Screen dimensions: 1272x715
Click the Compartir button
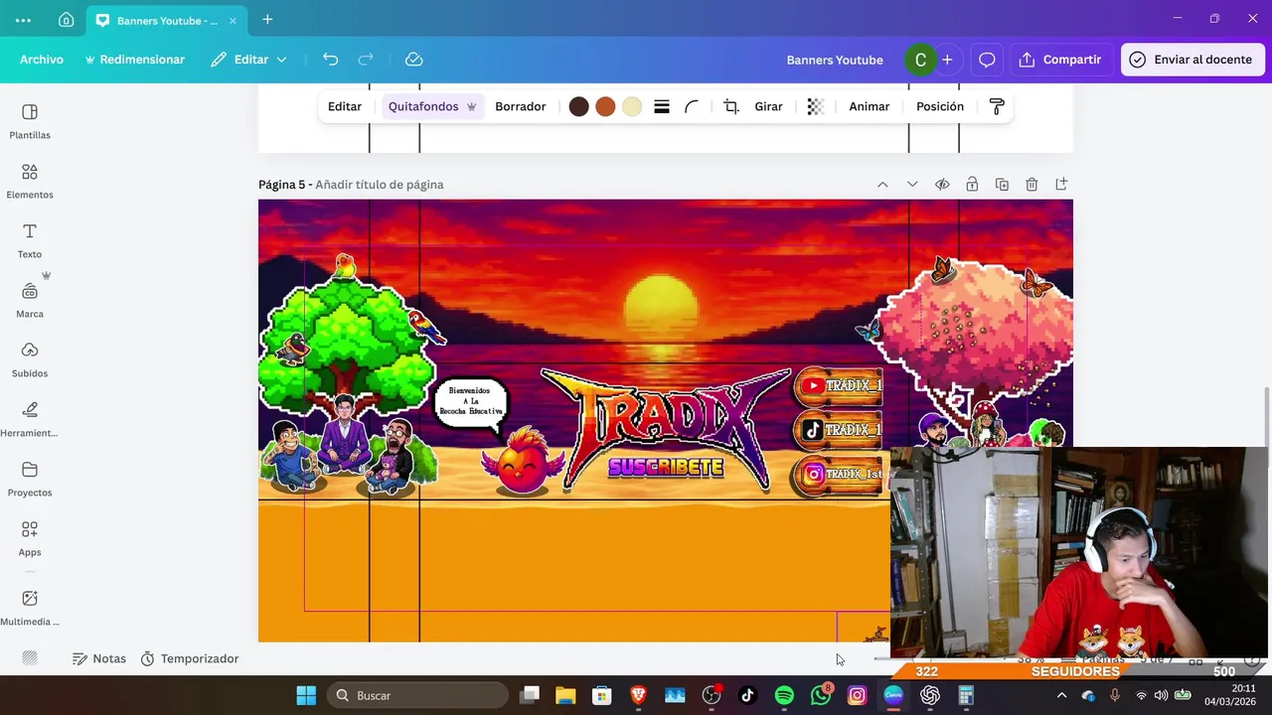pos(1060,60)
